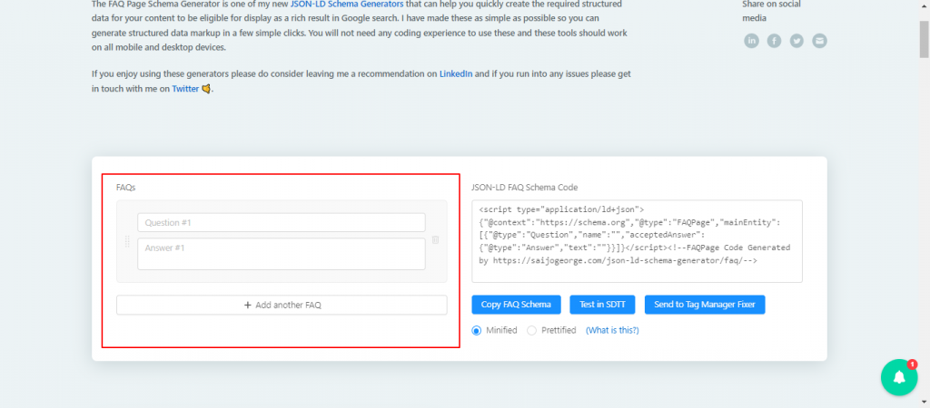Share page via Facebook icon
Image resolution: width=930 pixels, height=408 pixels.
pos(774,41)
